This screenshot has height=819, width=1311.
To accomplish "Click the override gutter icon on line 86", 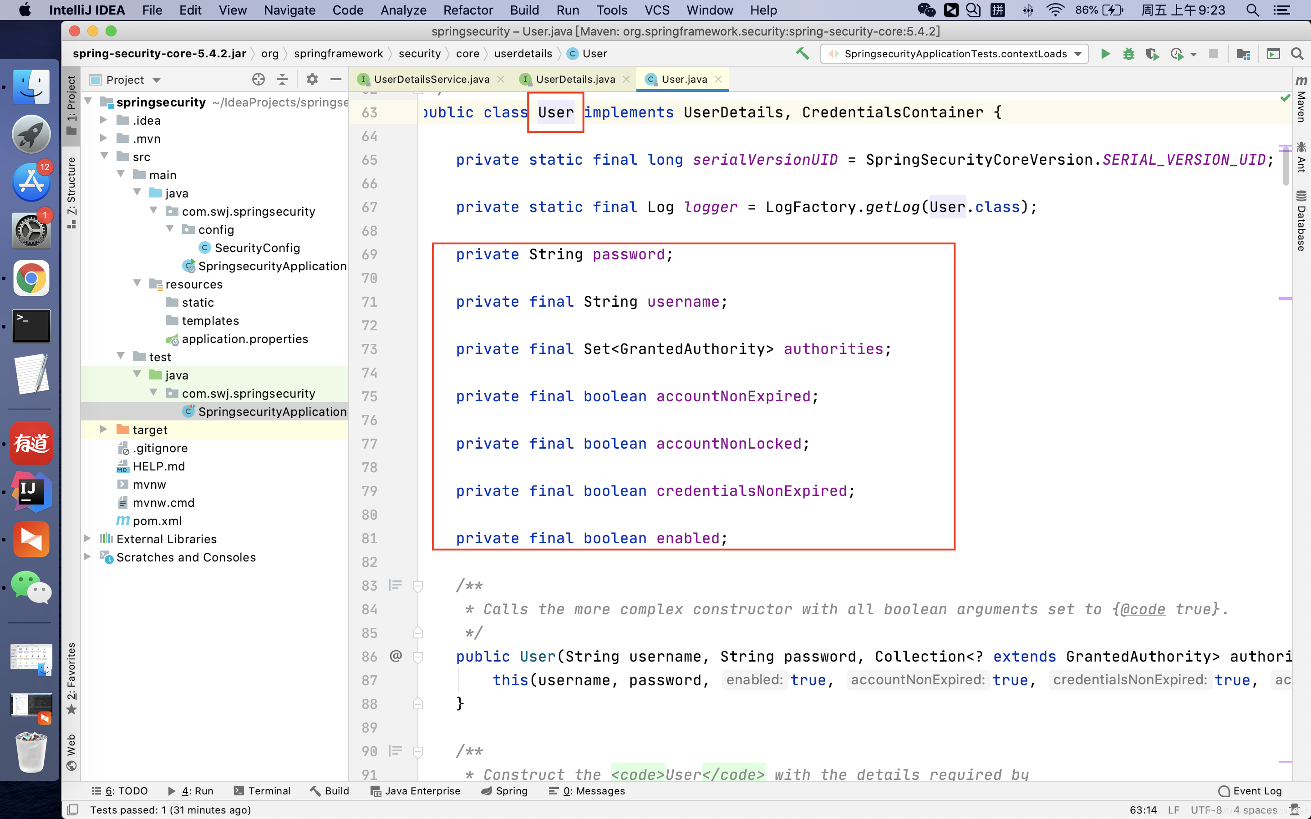I will click(396, 656).
